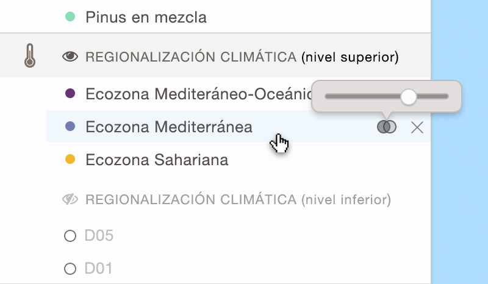This screenshot has width=488, height=284.
Task: Click the Ecozona Mediterránea layer name
Action: tap(169, 127)
